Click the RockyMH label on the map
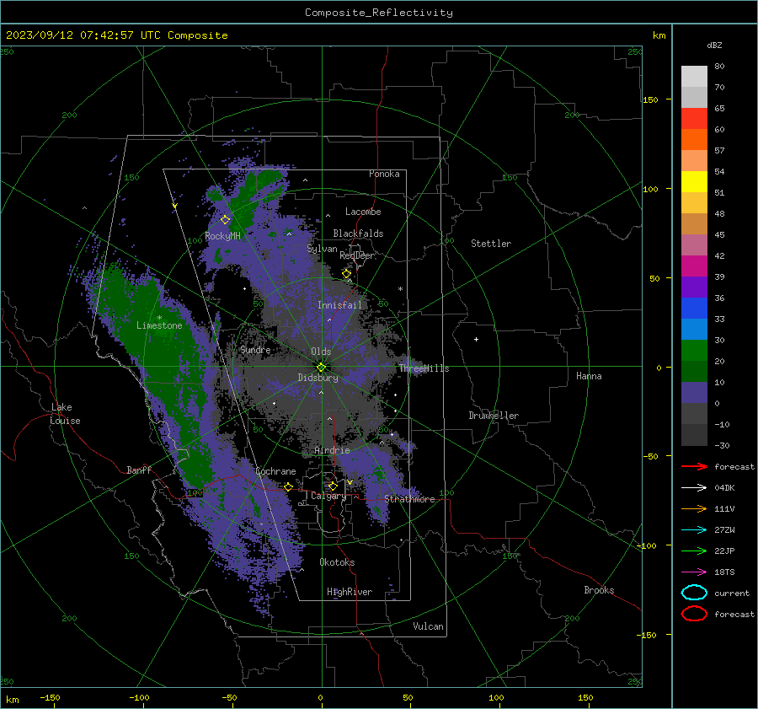Viewport: 758px width, 709px height. 222,236
